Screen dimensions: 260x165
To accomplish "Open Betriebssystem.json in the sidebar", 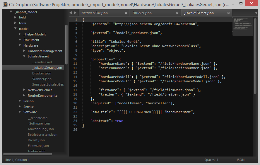I will (x=42, y=135).
